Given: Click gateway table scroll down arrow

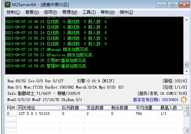Looking at the screenshot, I should click(187, 131).
